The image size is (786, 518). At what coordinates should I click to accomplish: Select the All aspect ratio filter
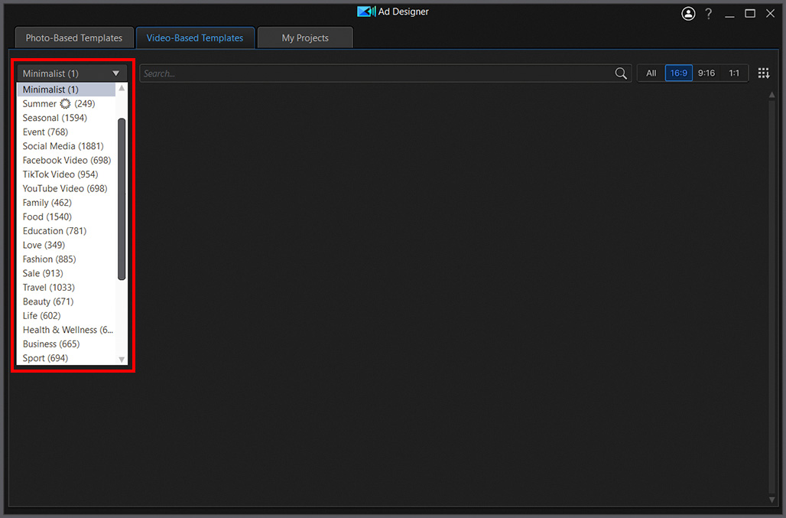(651, 73)
